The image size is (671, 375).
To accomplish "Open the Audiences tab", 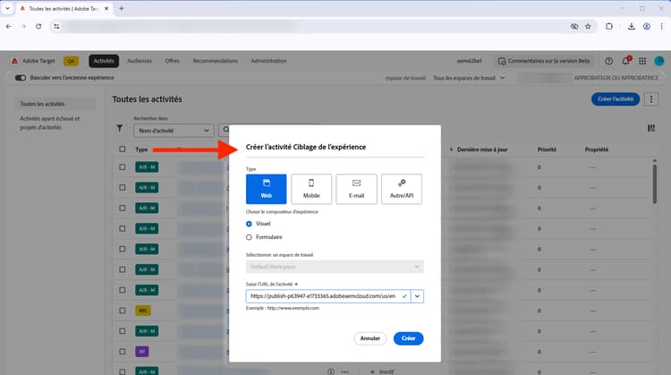I will pos(140,61).
